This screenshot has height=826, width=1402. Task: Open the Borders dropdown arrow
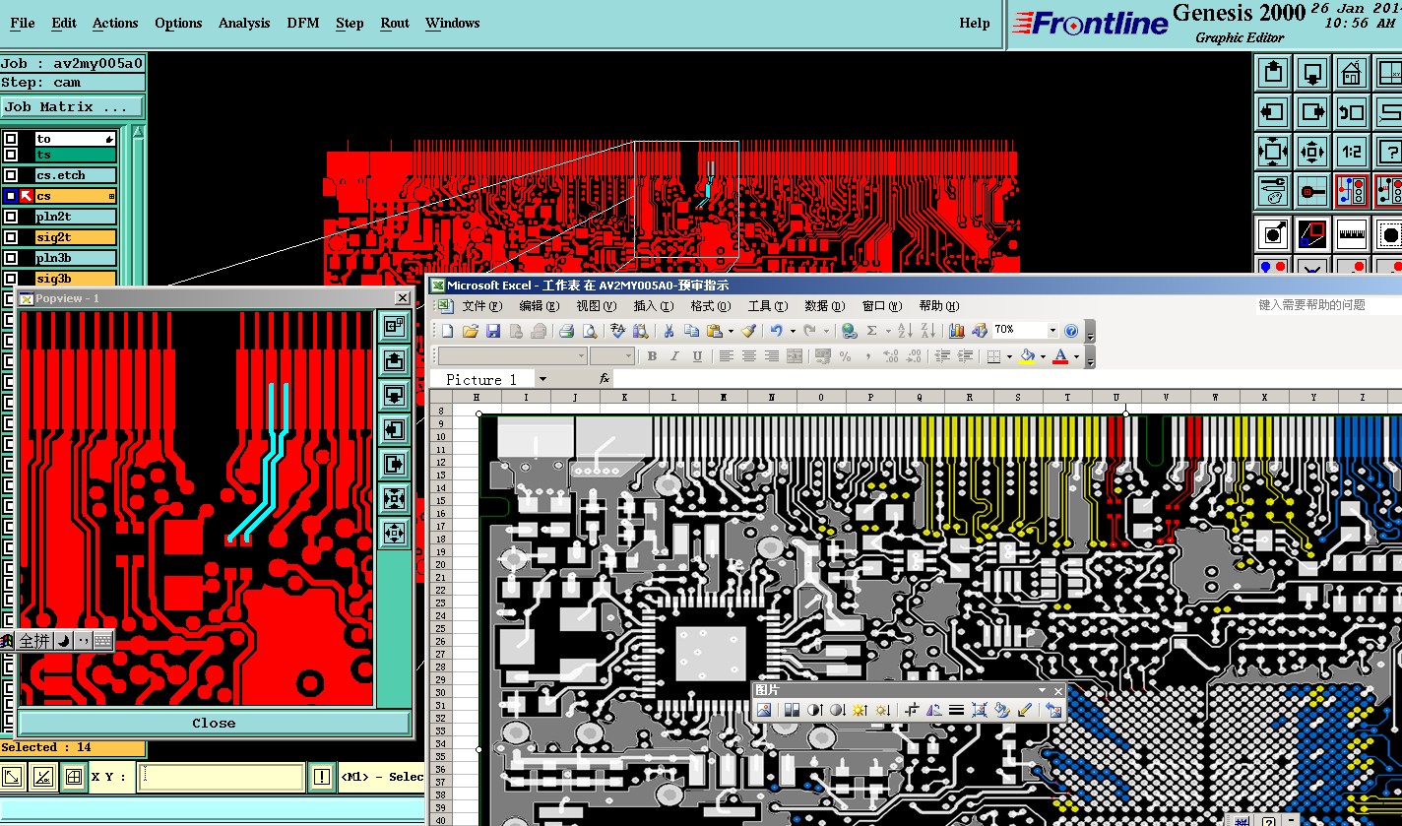coord(1009,356)
